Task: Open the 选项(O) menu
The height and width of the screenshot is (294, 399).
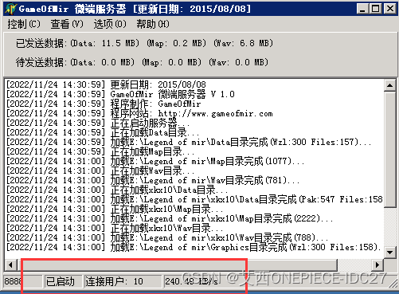Action: click(x=110, y=24)
